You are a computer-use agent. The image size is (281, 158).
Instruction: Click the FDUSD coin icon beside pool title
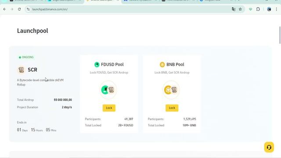point(97,65)
